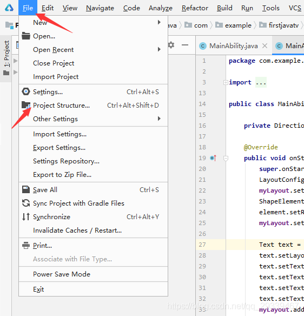
Task: Expand the folded import block on line 3
Action: coord(226,82)
